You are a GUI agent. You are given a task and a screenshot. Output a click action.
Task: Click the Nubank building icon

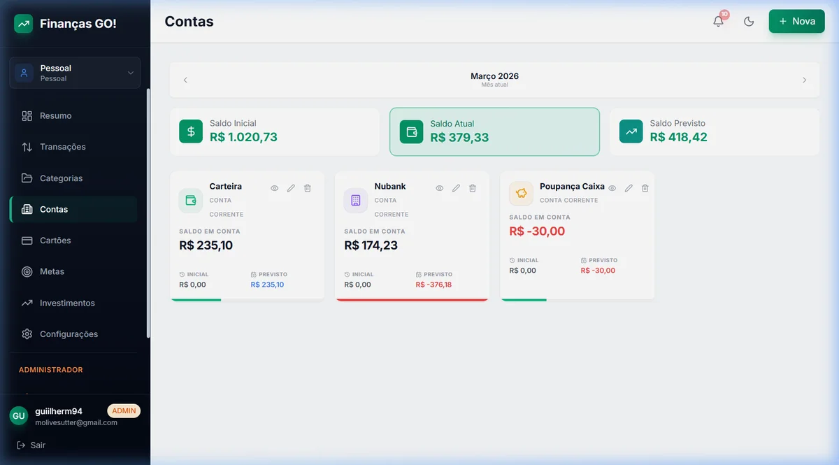pos(356,201)
